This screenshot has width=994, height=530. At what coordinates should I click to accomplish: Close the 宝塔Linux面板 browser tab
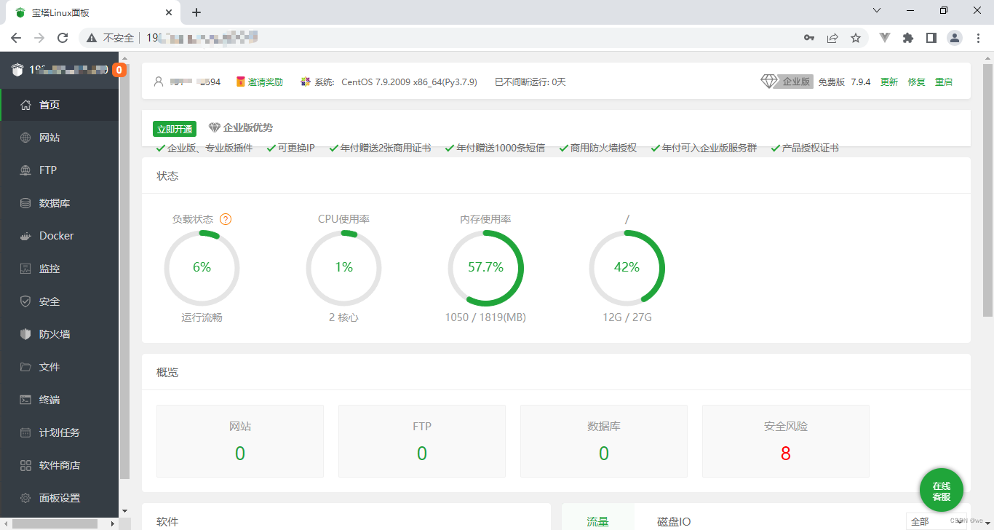[x=169, y=12]
